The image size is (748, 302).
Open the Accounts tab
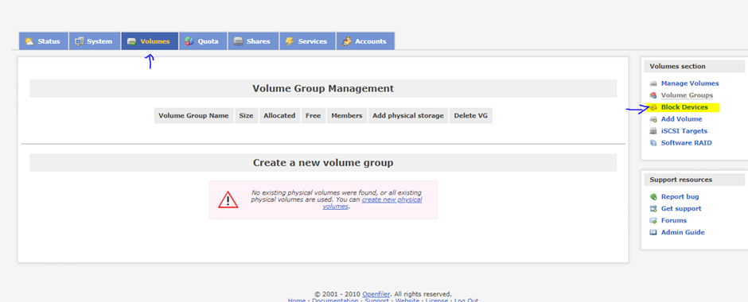click(365, 41)
